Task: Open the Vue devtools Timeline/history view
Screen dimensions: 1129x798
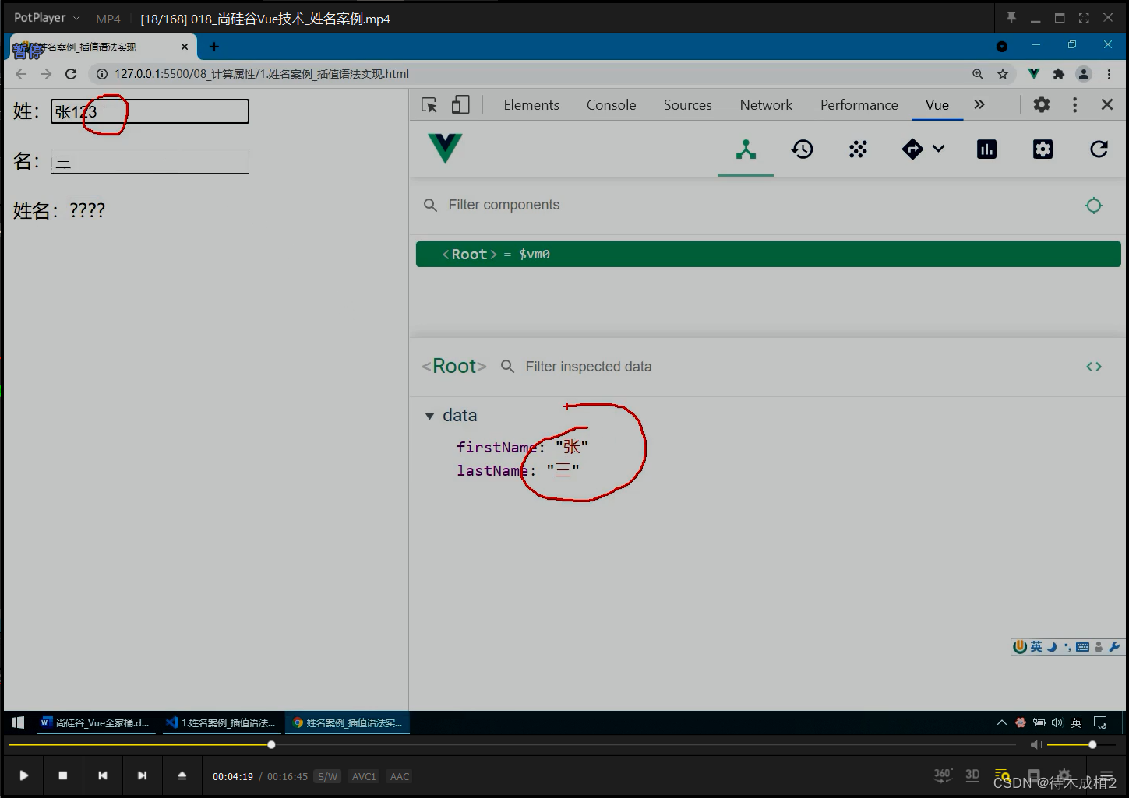Action: pyautogui.click(x=802, y=149)
